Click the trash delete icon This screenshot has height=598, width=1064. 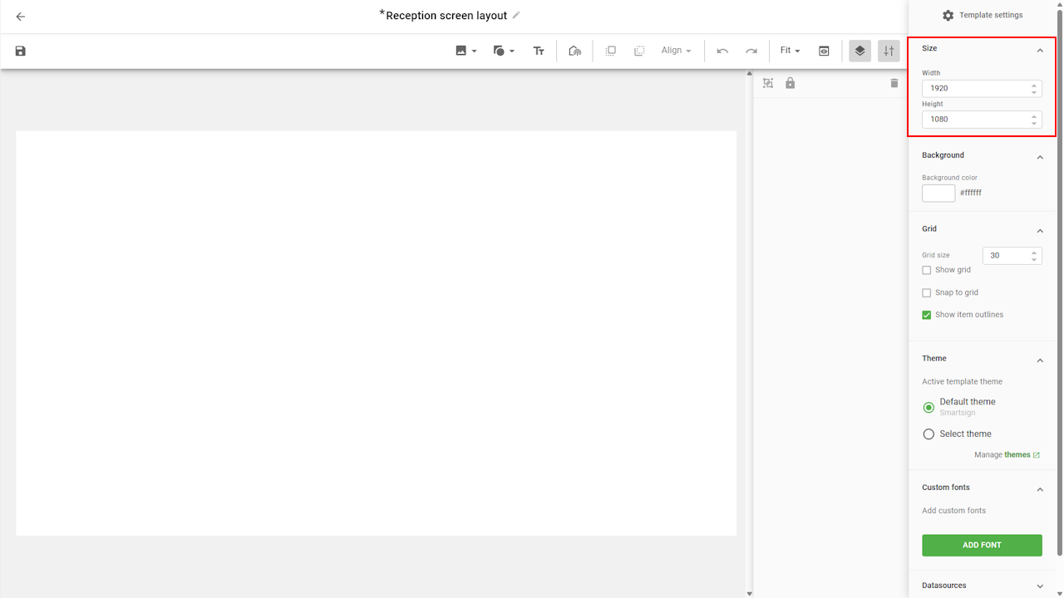(894, 83)
